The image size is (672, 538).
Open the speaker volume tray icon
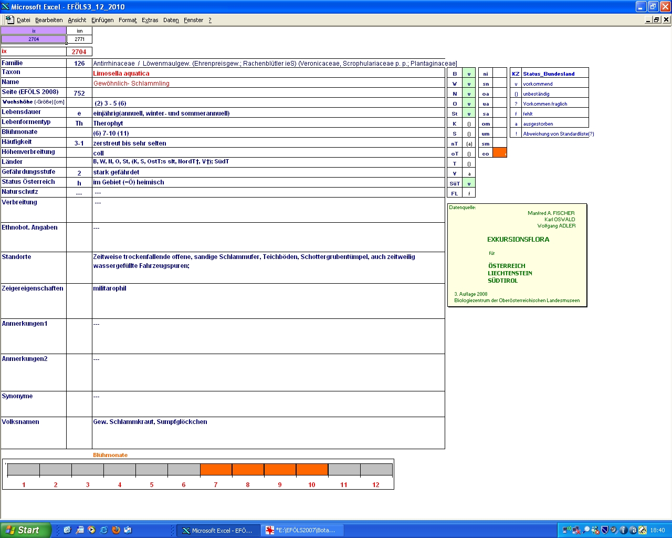coord(614,530)
